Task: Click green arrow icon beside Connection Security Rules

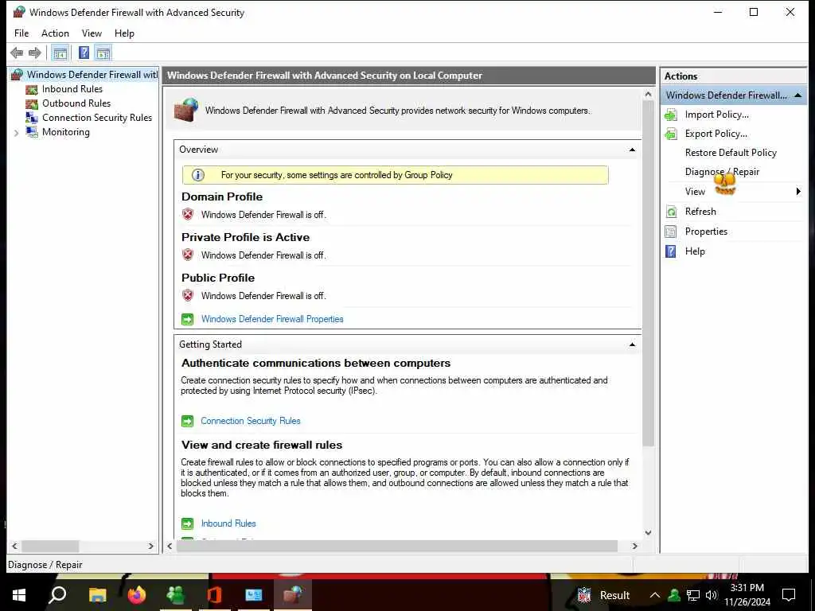Action: (x=188, y=421)
